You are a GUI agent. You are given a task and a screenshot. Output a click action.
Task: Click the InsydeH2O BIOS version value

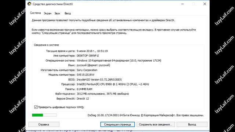click(x=99, y=80)
